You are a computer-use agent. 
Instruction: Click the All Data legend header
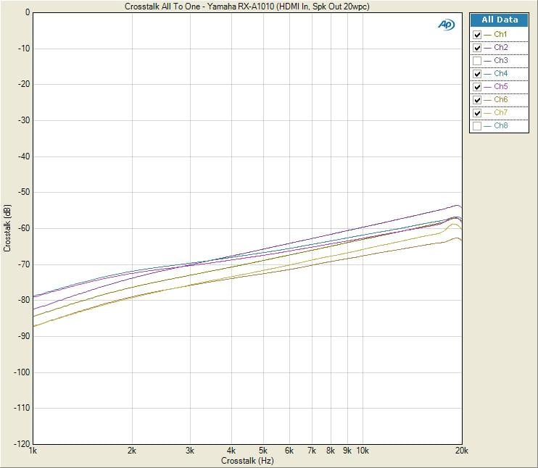(500, 20)
